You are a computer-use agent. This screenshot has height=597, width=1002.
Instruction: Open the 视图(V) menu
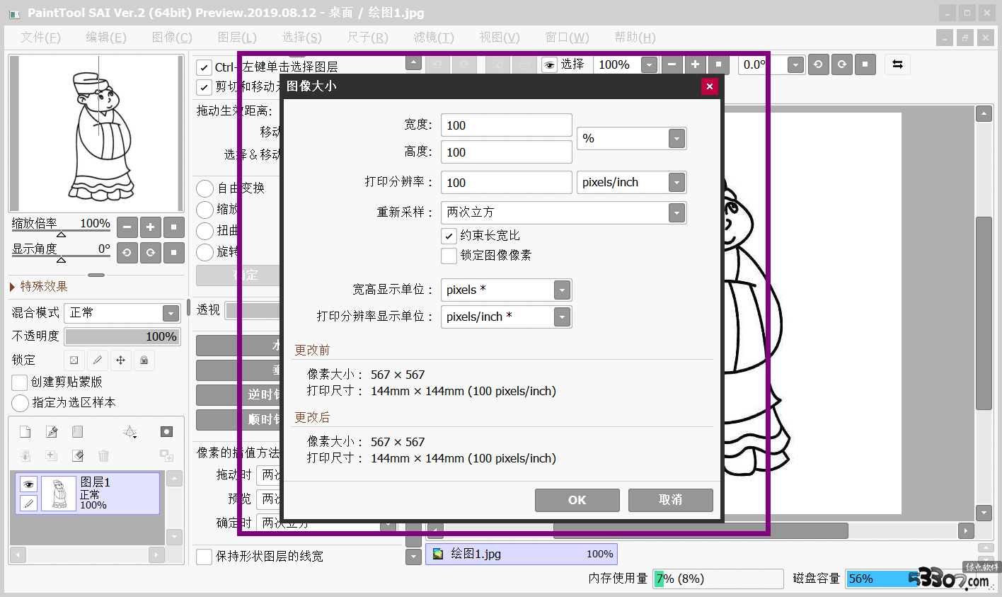[500, 38]
